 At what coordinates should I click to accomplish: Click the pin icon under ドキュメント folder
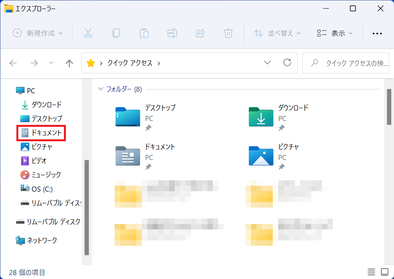pyautogui.click(x=148, y=167)
